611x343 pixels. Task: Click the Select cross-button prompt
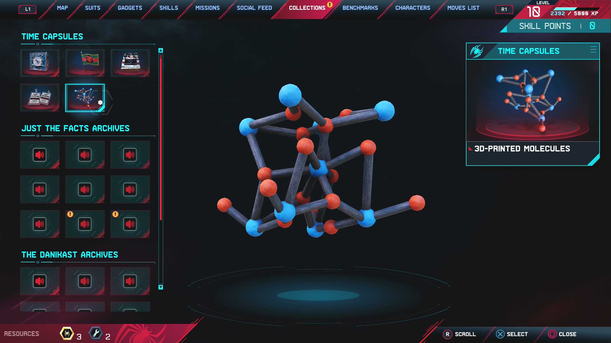(x=512, y=334)
